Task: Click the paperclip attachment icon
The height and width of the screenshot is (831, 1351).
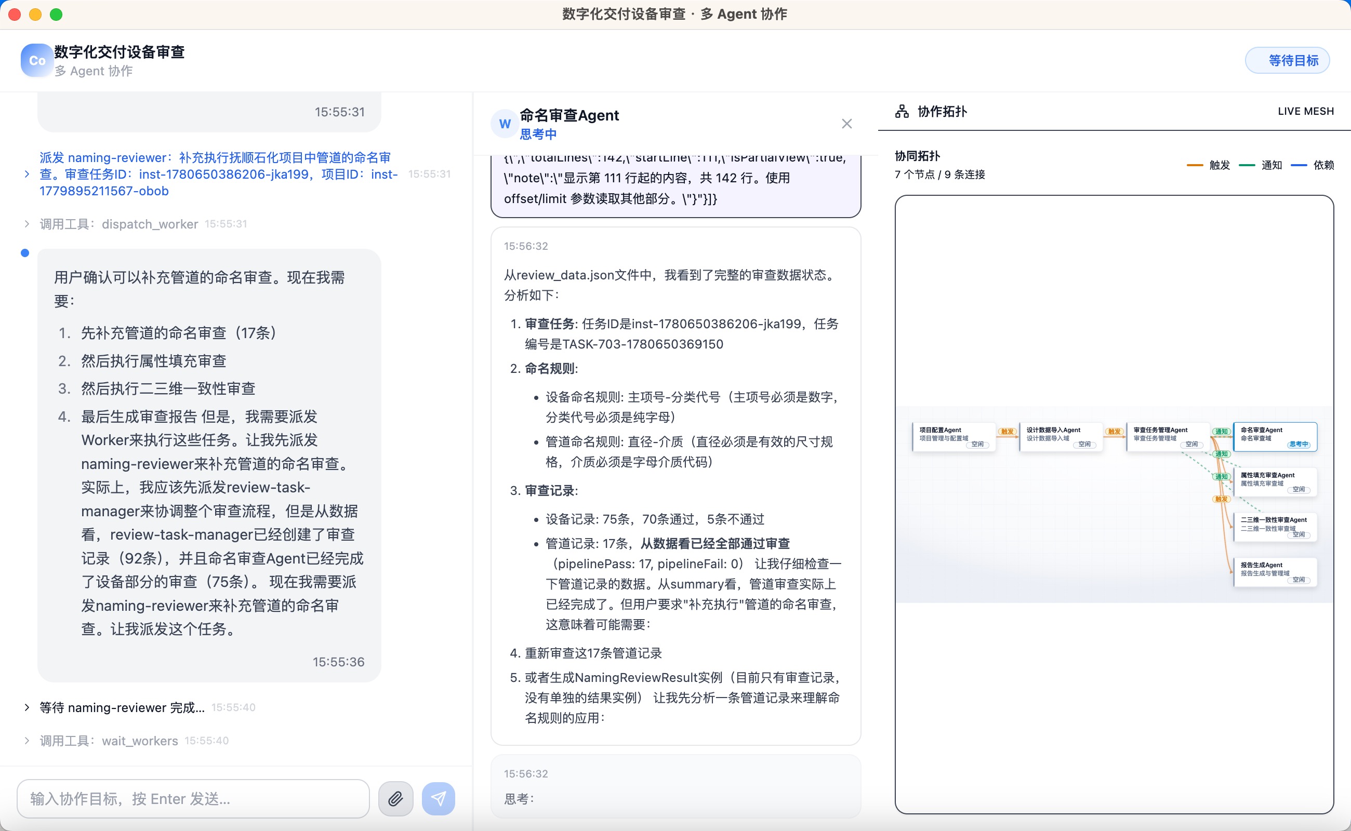Action: [x=395, y=799]
